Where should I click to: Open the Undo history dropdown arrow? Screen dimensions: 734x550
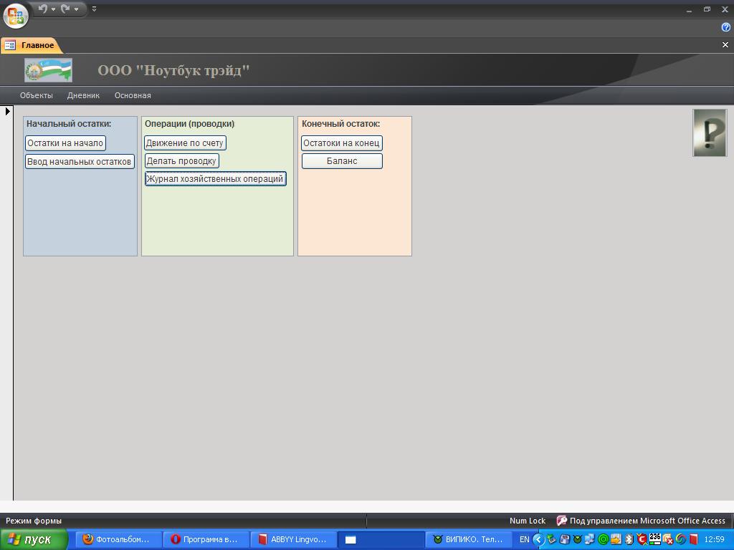(54, 9)
